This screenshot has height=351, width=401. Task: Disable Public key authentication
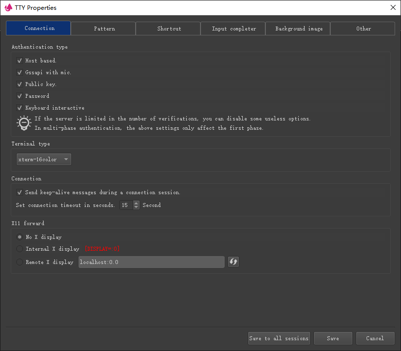tap(20, 84)
